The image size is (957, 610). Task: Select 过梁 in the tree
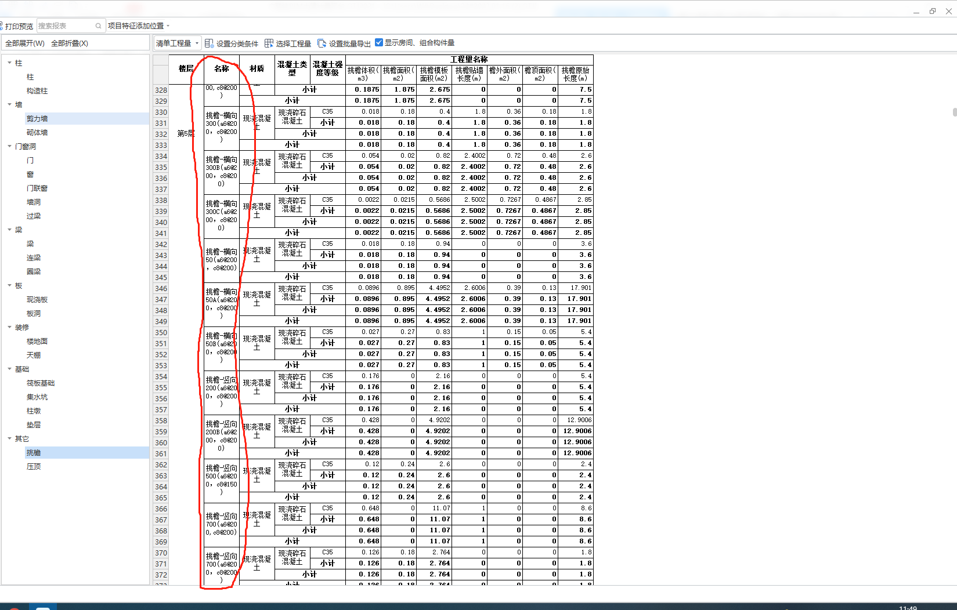34,216
